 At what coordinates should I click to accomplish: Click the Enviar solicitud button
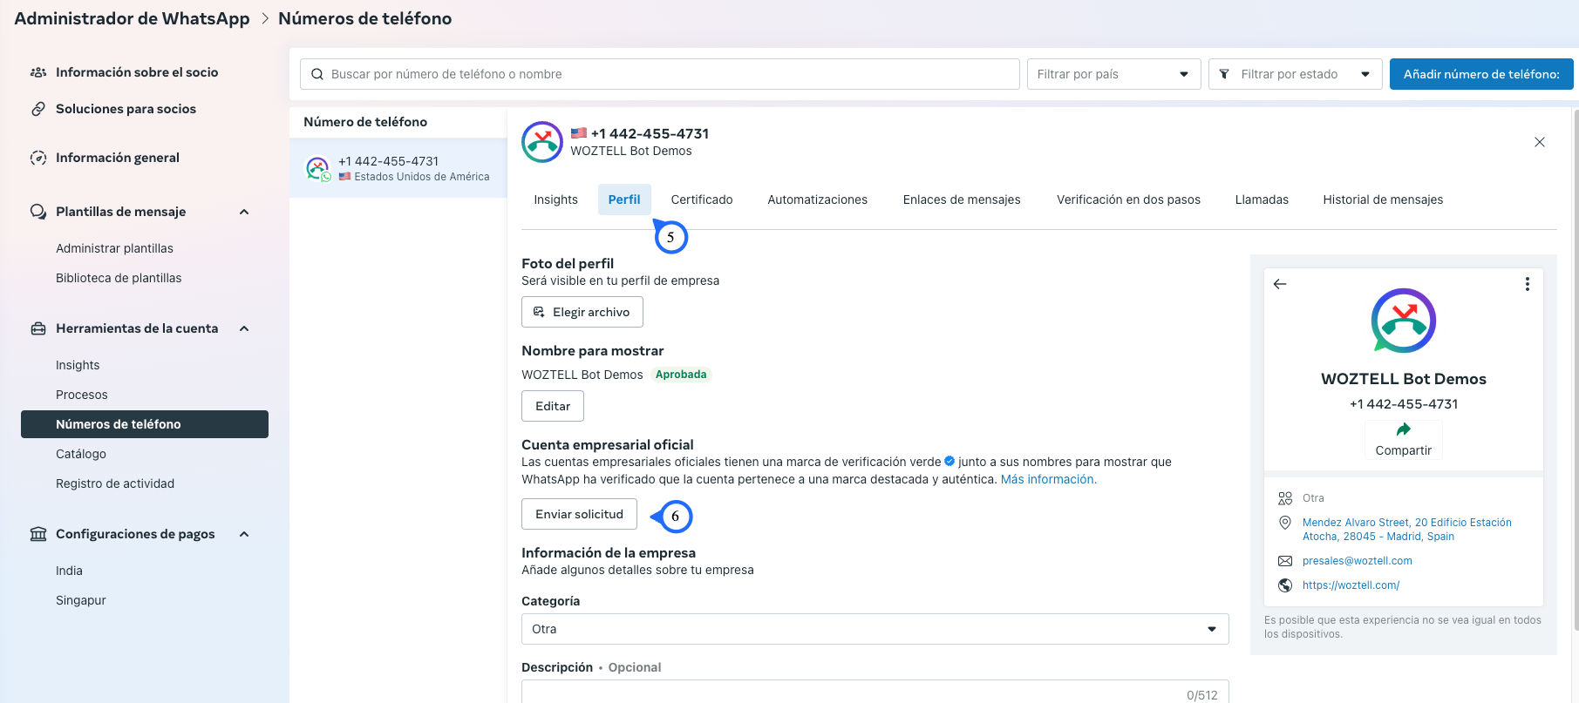(x=580, y=514)
